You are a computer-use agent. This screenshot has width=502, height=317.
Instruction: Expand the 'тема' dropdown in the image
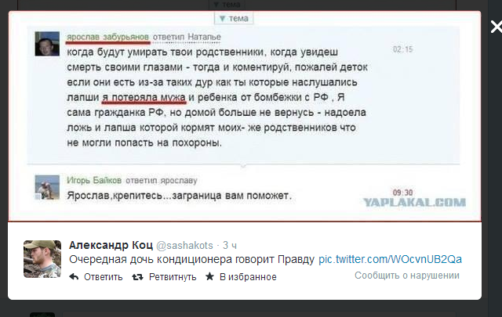point(234,19)
